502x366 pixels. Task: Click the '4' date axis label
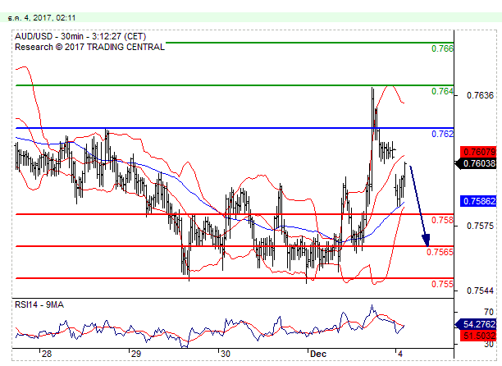pos(399,354)
